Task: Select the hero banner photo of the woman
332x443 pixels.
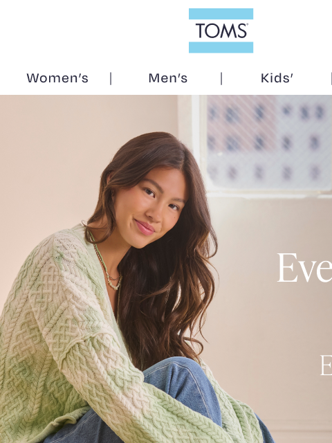Action: pos(166,269)
